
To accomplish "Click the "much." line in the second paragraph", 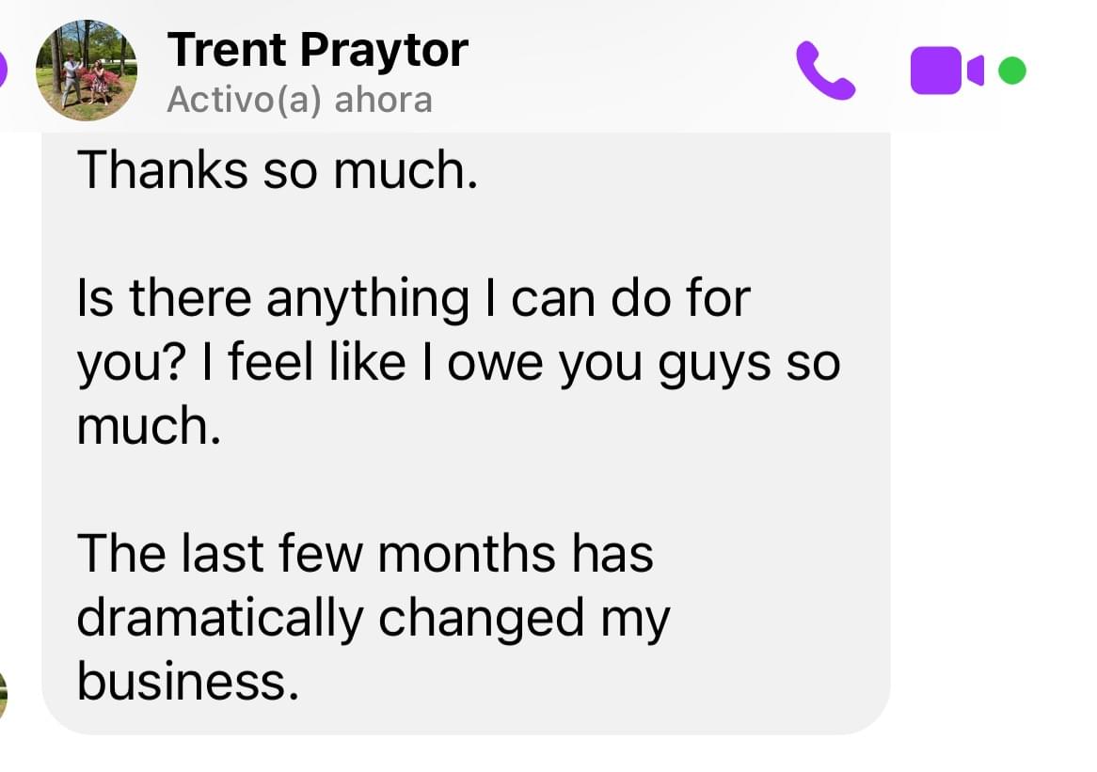I will point(149,426).
